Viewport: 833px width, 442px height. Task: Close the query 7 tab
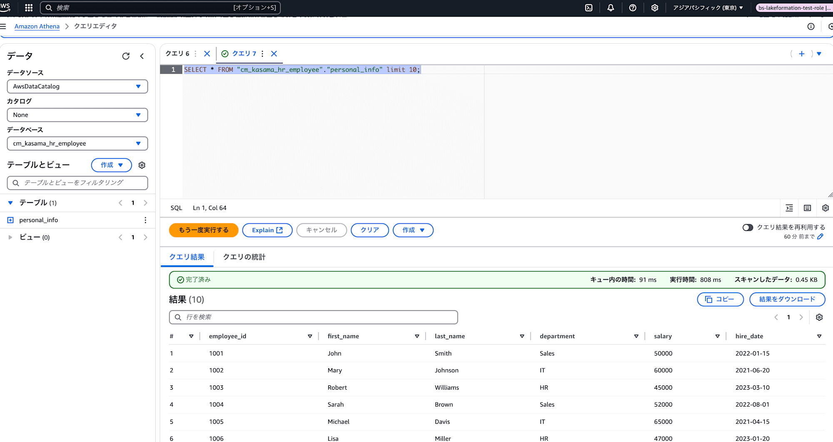[274, 54]
